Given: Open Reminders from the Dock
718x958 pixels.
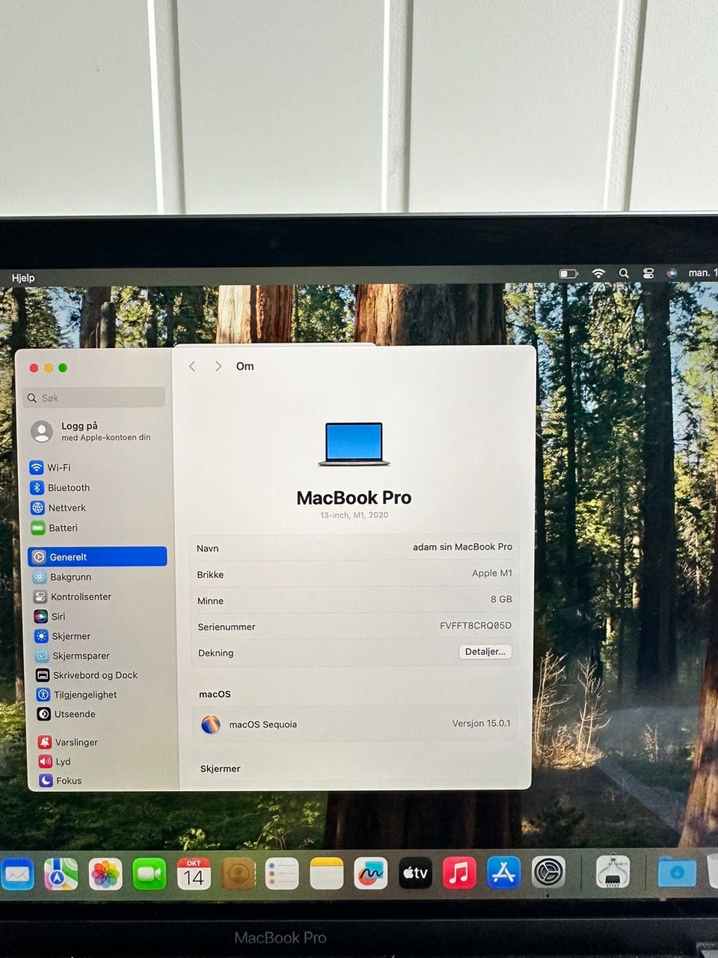Looking at the screenshot, I should [283, 873].
